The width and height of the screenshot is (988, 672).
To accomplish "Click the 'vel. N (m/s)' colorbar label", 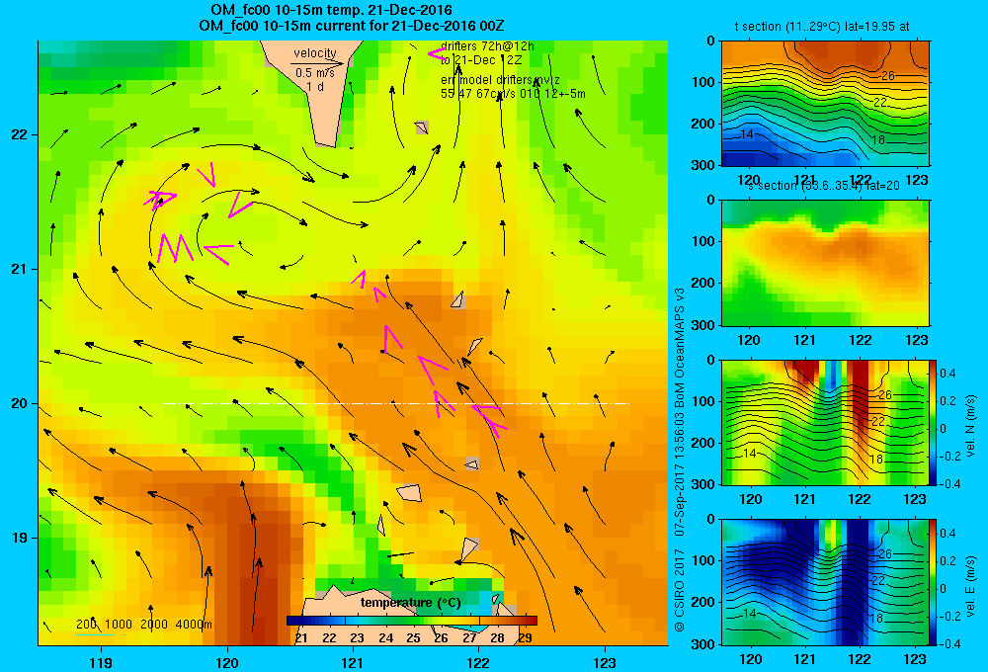I will [x=970, y=426].
